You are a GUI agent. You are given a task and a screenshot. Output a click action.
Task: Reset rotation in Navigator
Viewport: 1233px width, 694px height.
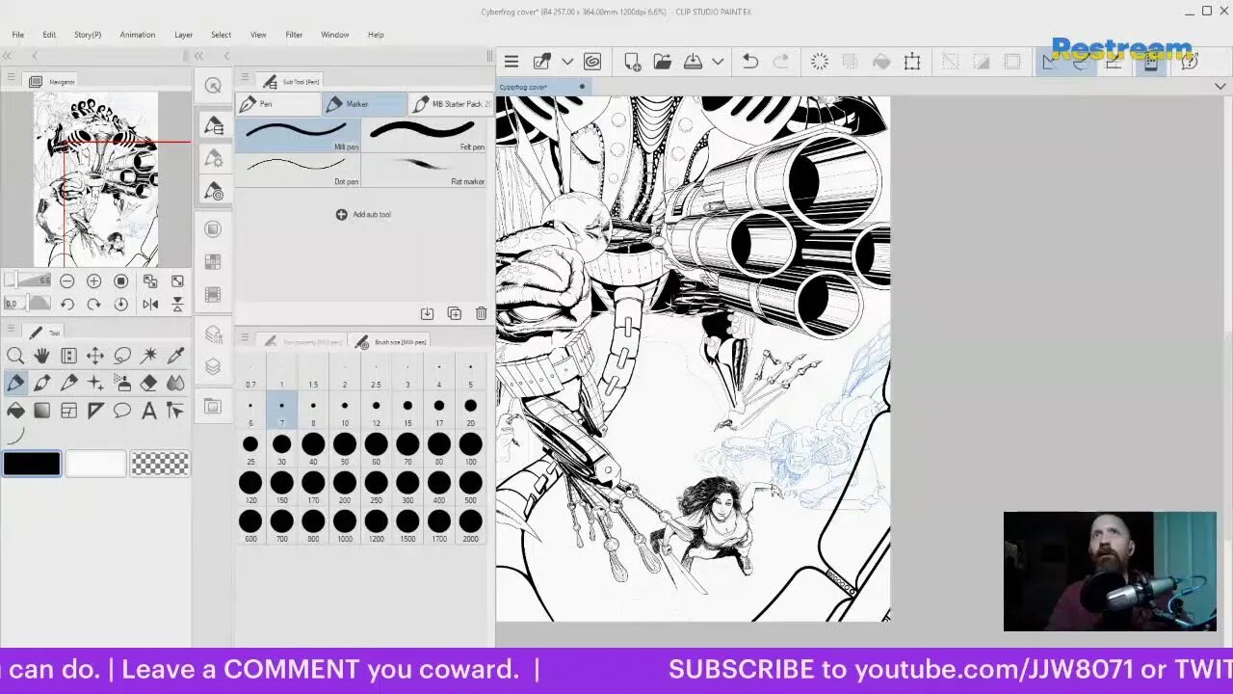point(121,305)
